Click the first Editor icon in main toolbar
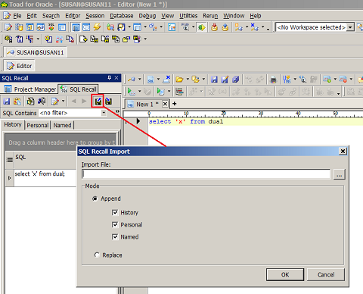 click(8, 27)
